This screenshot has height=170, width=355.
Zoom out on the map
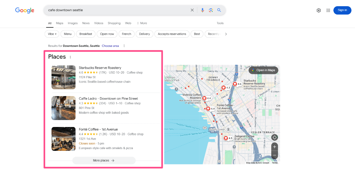click(x=275, y=155)
